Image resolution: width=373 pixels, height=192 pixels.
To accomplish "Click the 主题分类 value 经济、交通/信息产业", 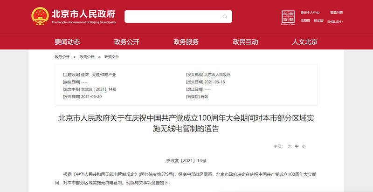I will pos(98,75).
